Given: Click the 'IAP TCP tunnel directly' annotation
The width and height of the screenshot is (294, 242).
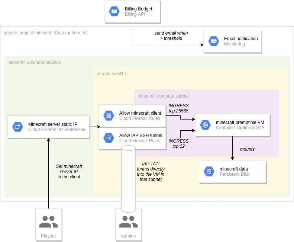Looking at the screenshot, I should [x=151, y=172].
